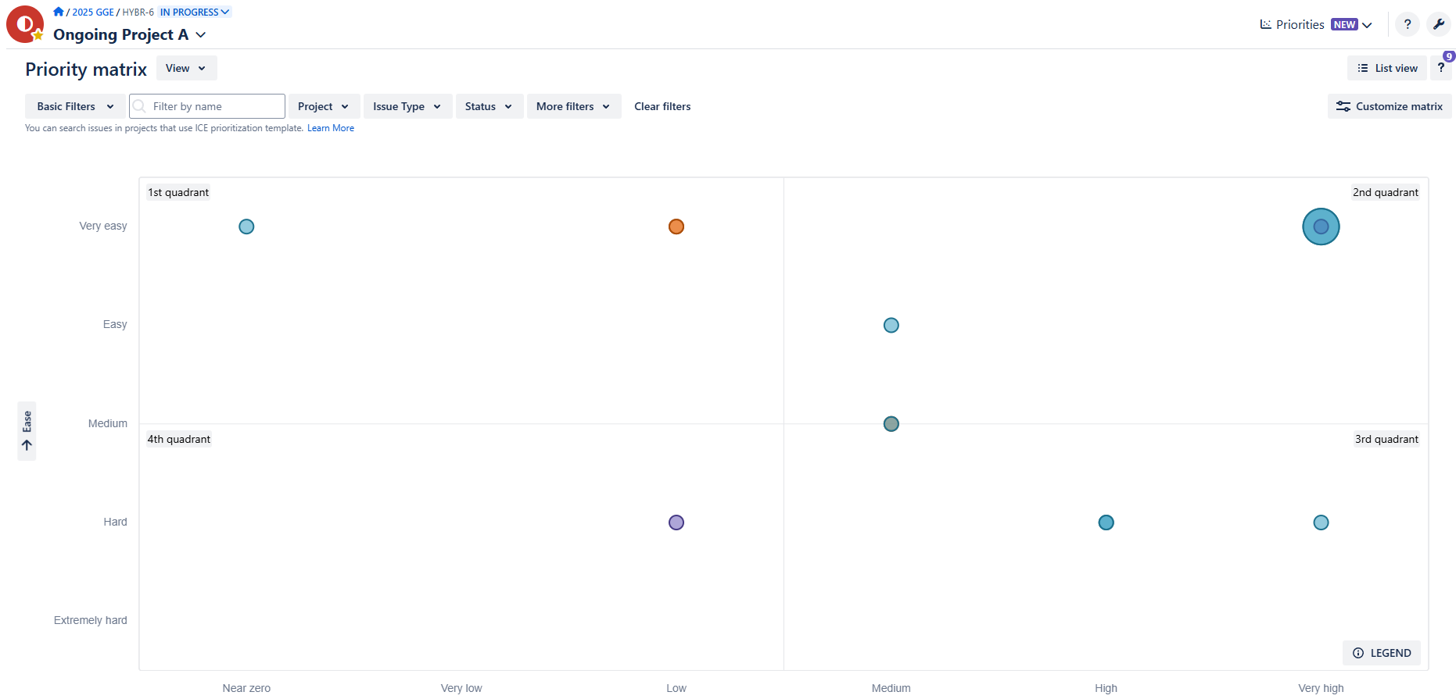Open the wrench settings icon
This screenshot has height=699, width=1456.
tap(1438, 24)
